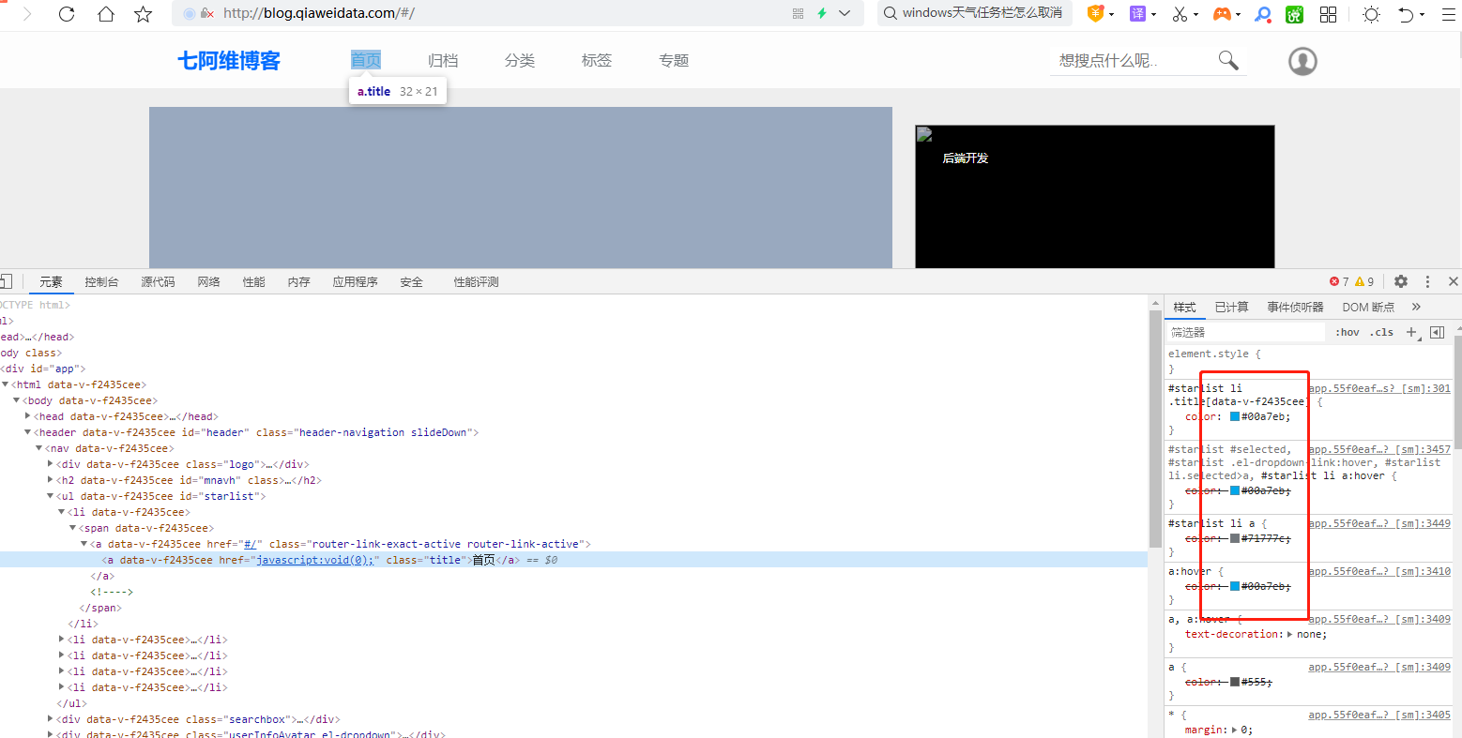This screenshot has height=738, width=1462.
Task: Show more sidebar tabs with » chevron
Action: pyautogui.click(x=1416, y=307)
